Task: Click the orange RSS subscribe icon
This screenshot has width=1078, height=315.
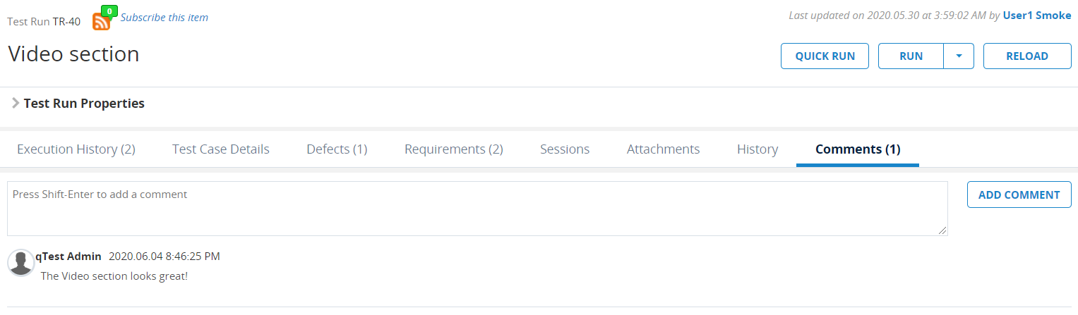Action: pyautogui.click(x=101, y=22)
